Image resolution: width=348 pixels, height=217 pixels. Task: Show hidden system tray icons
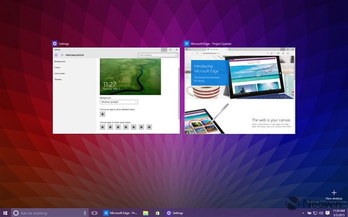pos(303,213)
